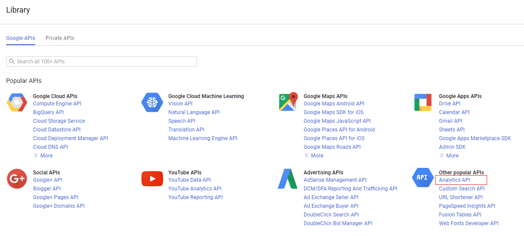Open YouTube Reporting API link

coord(196,197)
